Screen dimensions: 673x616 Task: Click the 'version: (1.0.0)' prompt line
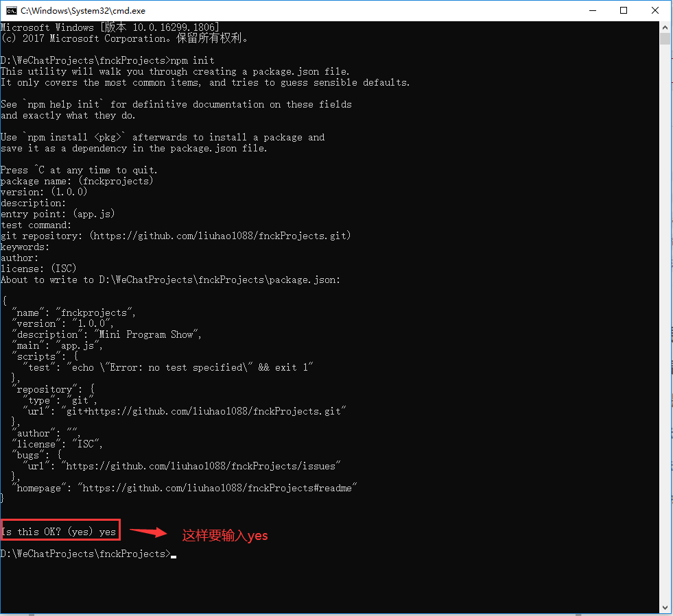pos(44,192)
